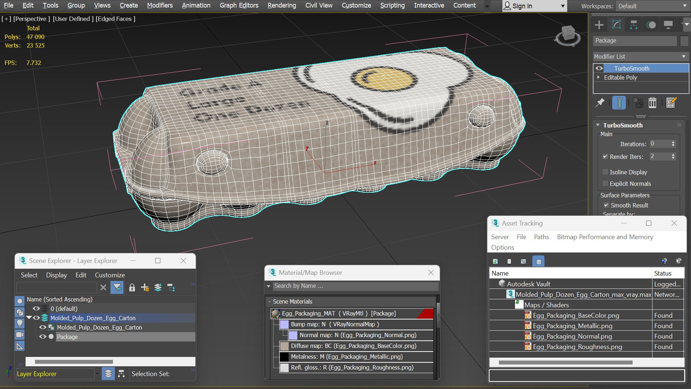Image resolution: width=691 pixels, height=389 pixels.
Task: Click Make Unique icon below modifier stack
Action: pyautogui.click(x=638, y=103)
